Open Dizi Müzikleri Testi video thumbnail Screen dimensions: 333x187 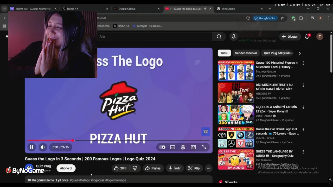tap(236, 93)
